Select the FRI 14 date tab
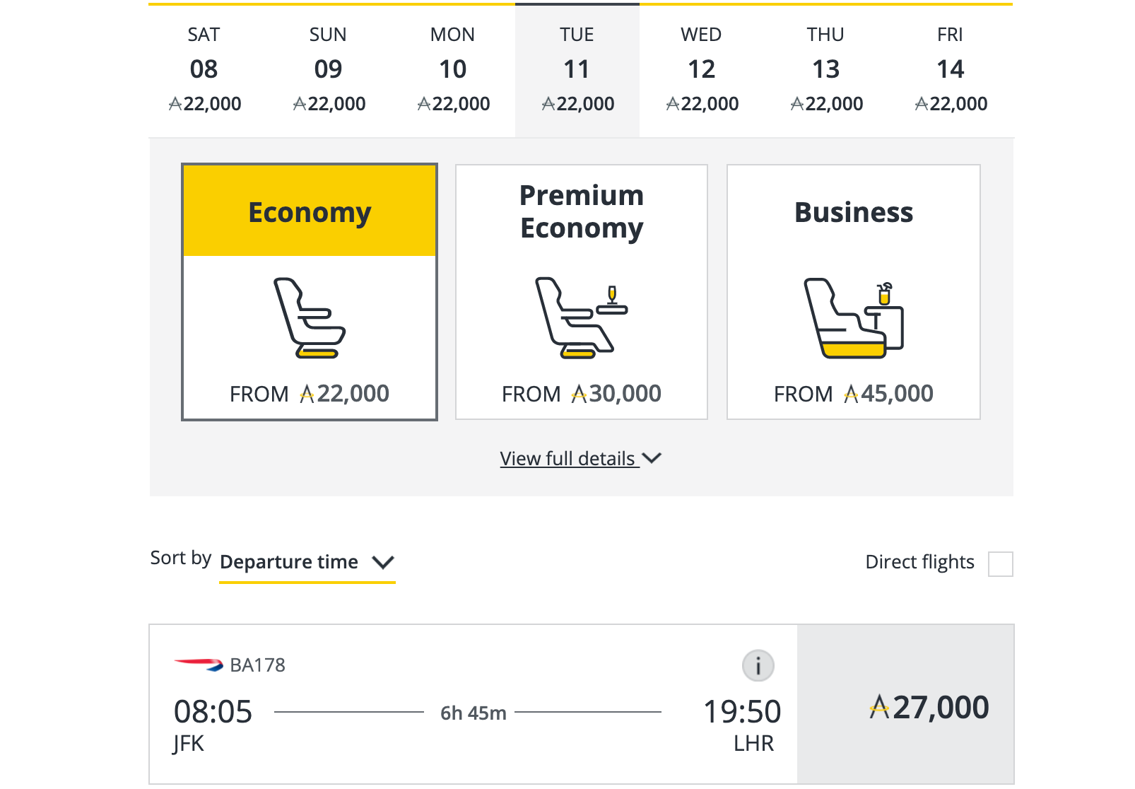 coord(951,70)
